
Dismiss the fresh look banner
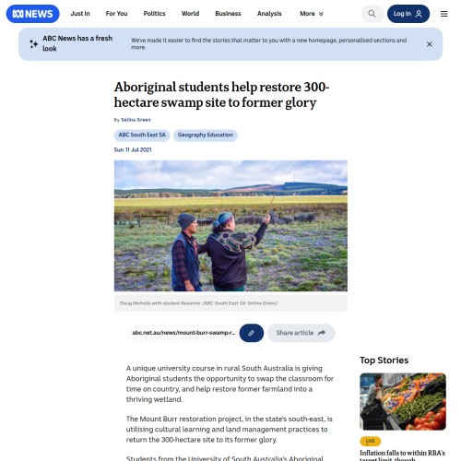(430, 44)
